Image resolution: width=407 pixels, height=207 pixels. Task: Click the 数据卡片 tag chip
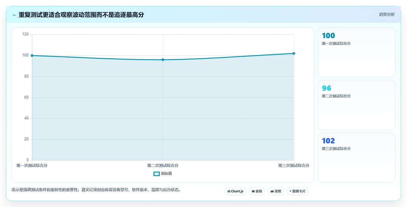pos(297,191)
